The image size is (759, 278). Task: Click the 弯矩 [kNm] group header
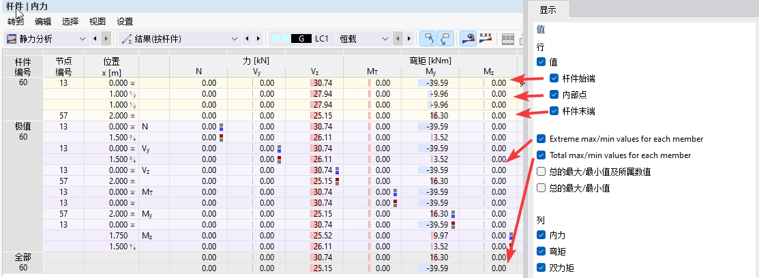pos(430,61)
